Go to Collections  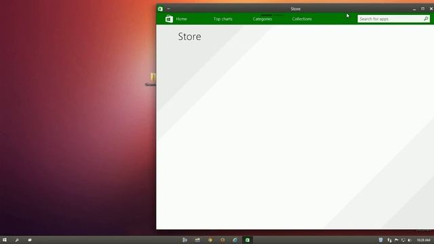pos(302,19)
